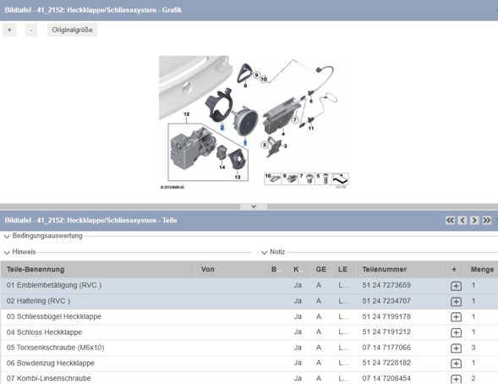The width and height of the screenshot is (498, 384).
Task: Select row 02 Haltering (RVC)
Action: tap(249, 301)
